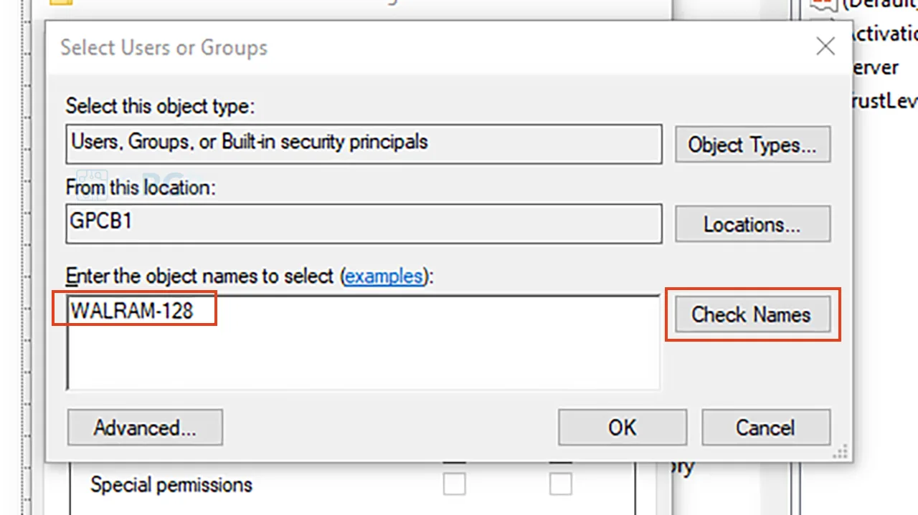Tick the second Special permissions checkbox

[x=561, y=483]
